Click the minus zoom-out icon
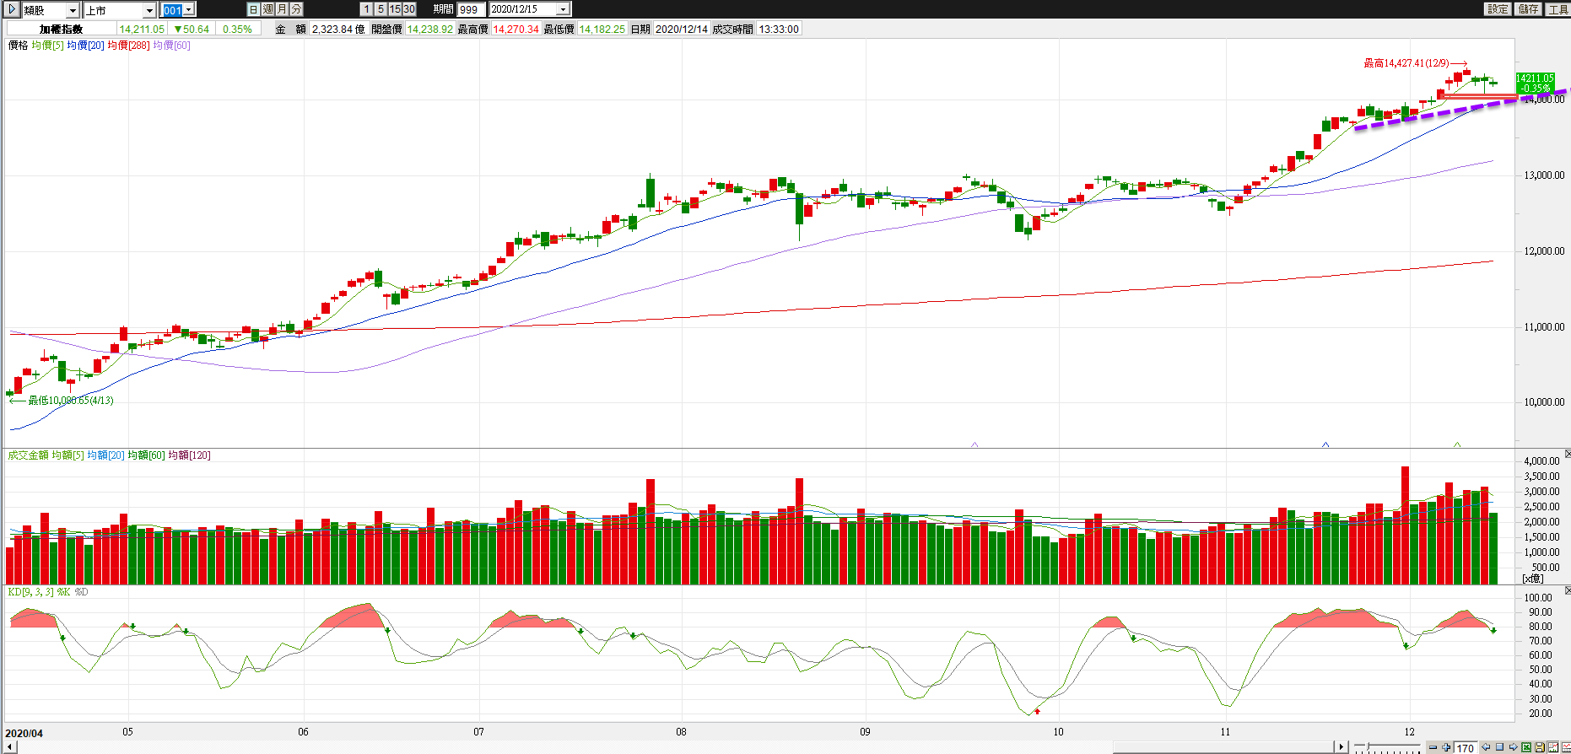Screen dimensions: 1571x754 click(1433, 747)
